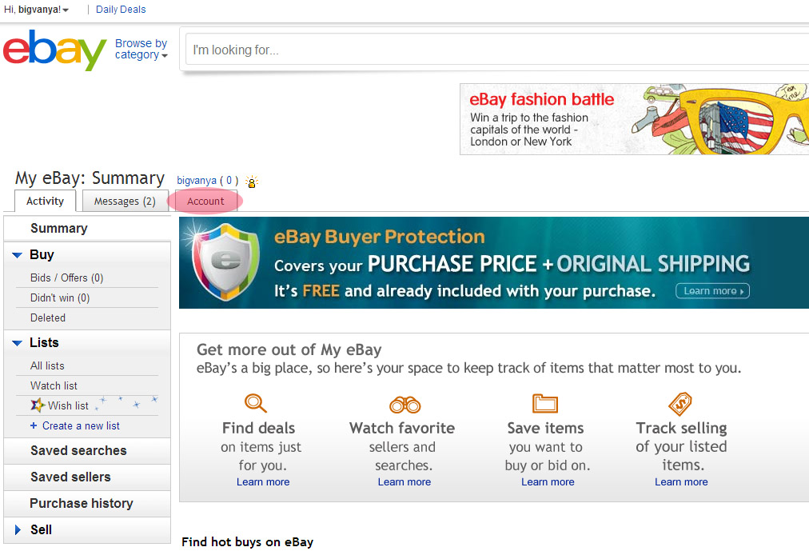
Task: Create a new list link
Action: (81, 426)
